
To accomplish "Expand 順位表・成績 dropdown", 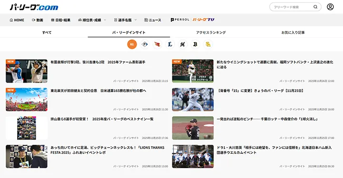I will [92, 20].
